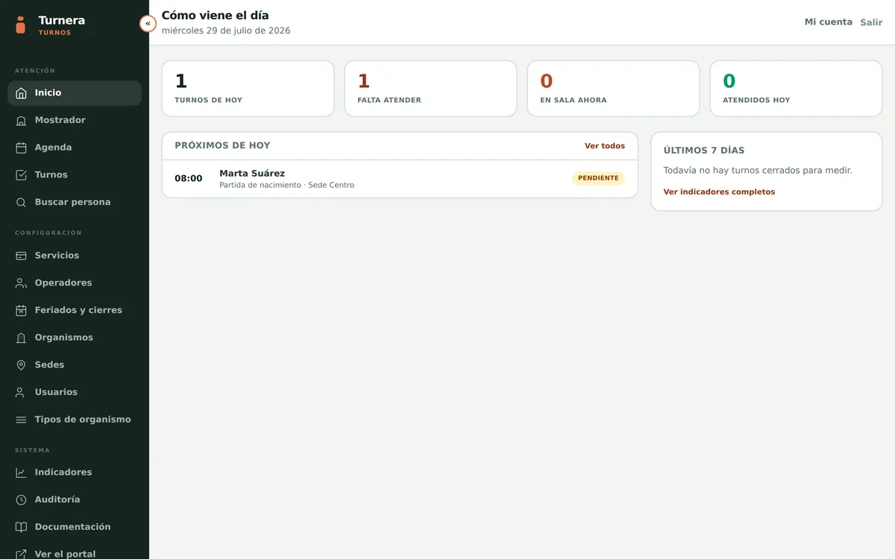The height and width of the screenshot is (559, 895).
Task: Open Operadores configuration
Action: pos(75,283)
